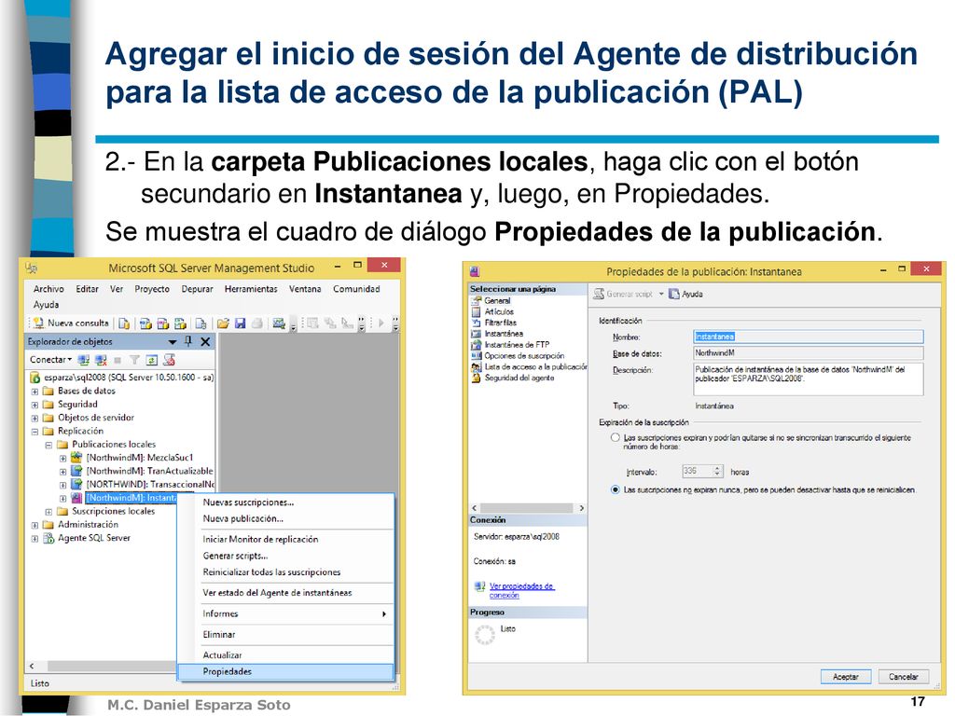Image resolution: width=955 pixels, height=716 pixels.
Task: Open the Explorador de objetos panel options arrow
Action: pyautogui.click(x=173, y=342)
